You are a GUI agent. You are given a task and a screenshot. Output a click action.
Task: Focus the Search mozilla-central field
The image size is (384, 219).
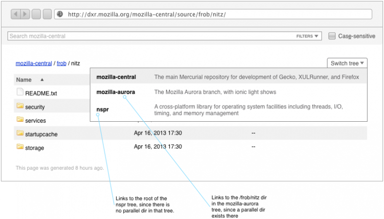165,36
